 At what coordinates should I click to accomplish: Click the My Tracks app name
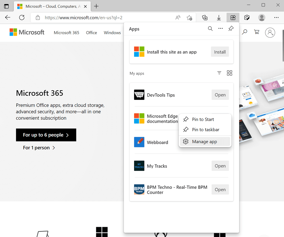tap(157, 166)
